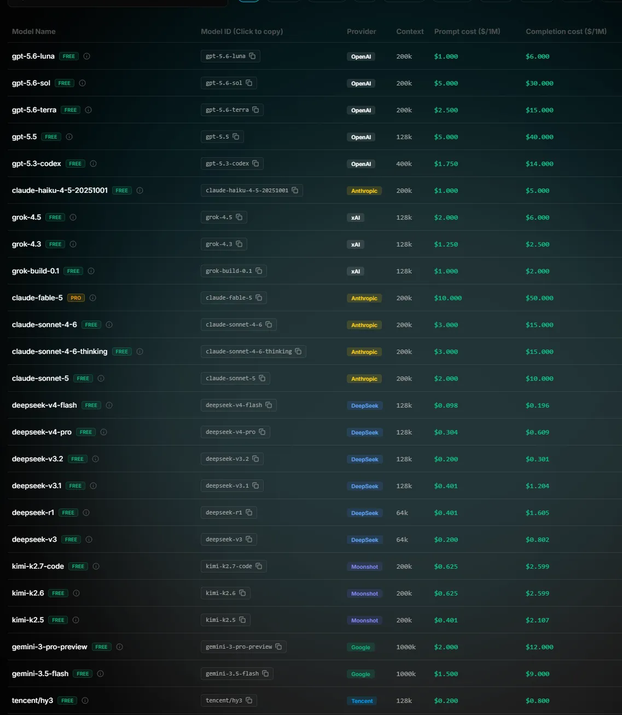The image size is (622, 715).
Task: Show info for tencent/hy3
Action: (85, 701)
